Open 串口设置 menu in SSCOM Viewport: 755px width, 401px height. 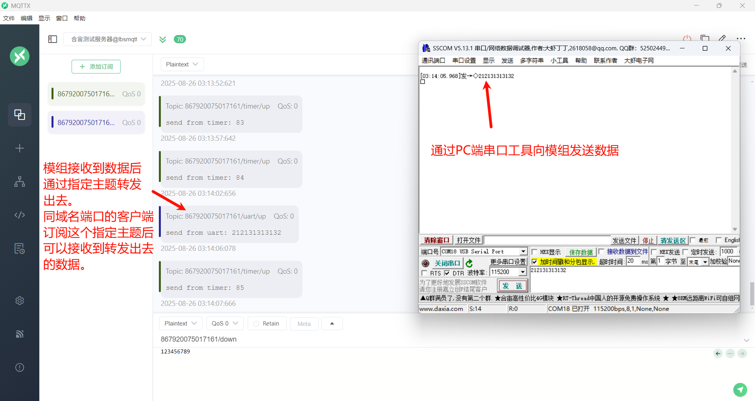click(x=464, y=61)
